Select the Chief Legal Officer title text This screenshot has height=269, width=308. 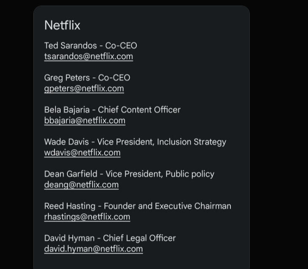point(139,238)
